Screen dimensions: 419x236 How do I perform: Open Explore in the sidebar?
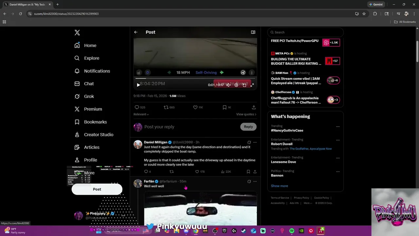(87, 58)
